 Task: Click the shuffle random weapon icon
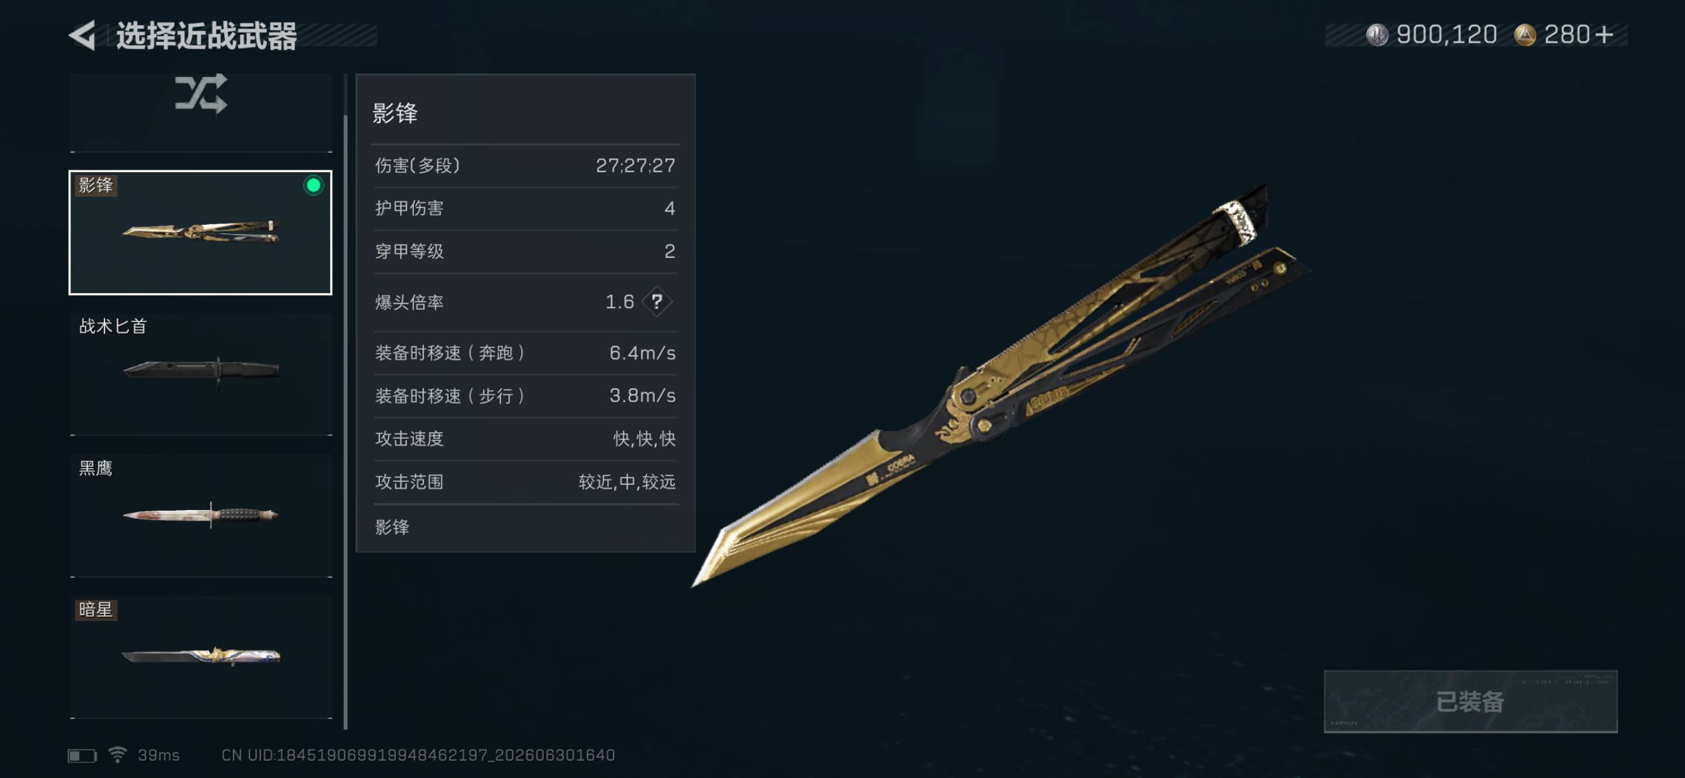201,94
